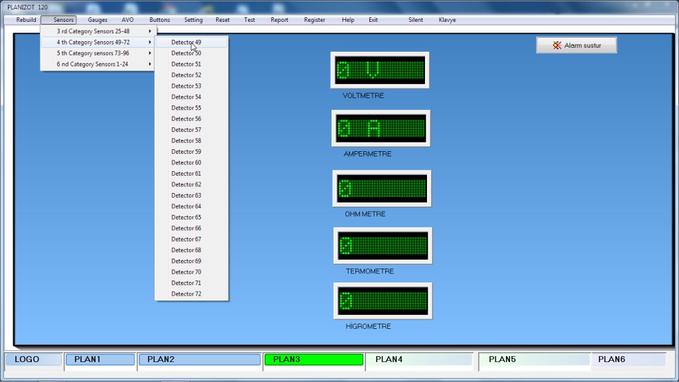The image size is (679, 382).
Task: Choose Detector 60 in the list
Action: click(186, 162)
